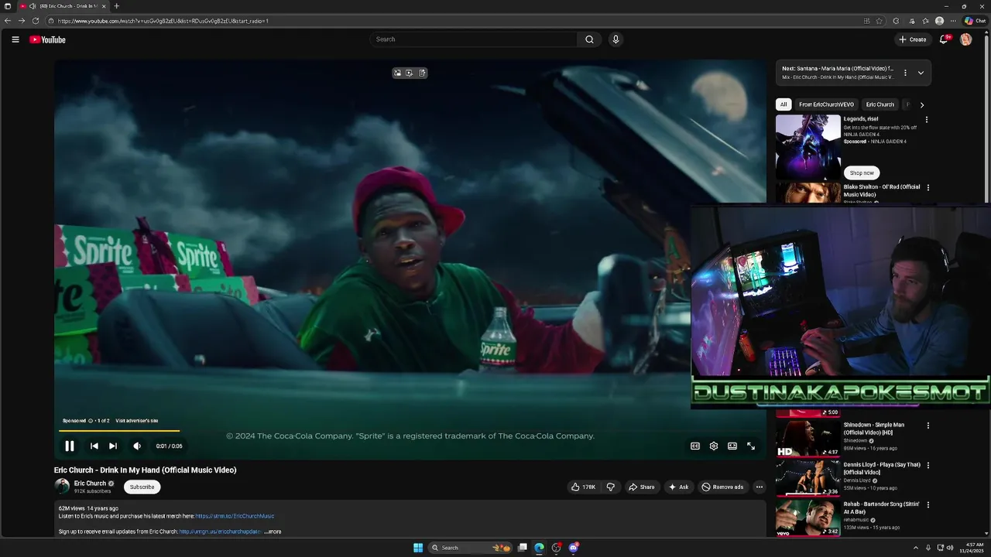Image resolution: width=991 pixels, height=557 pixels.
Task: Open options menu for the mix playlist
Action: (905, 73)
